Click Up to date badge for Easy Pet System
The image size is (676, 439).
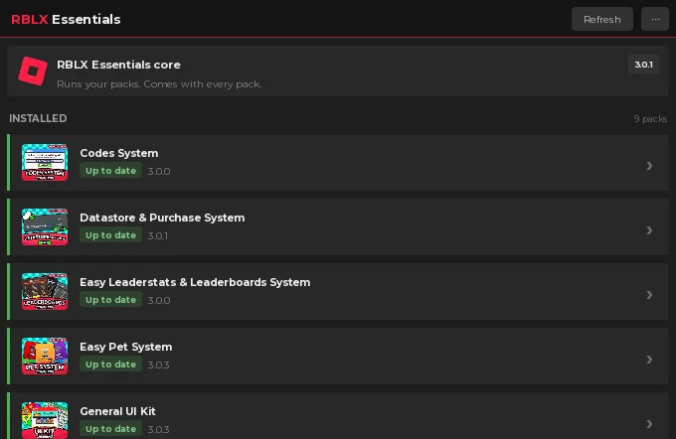110,365
